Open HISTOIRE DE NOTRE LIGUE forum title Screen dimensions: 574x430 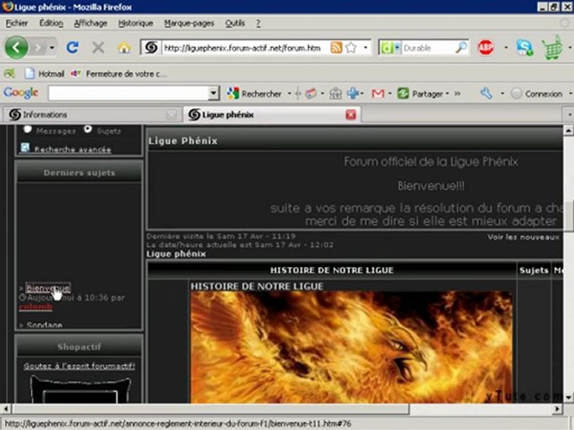[257, 286]
